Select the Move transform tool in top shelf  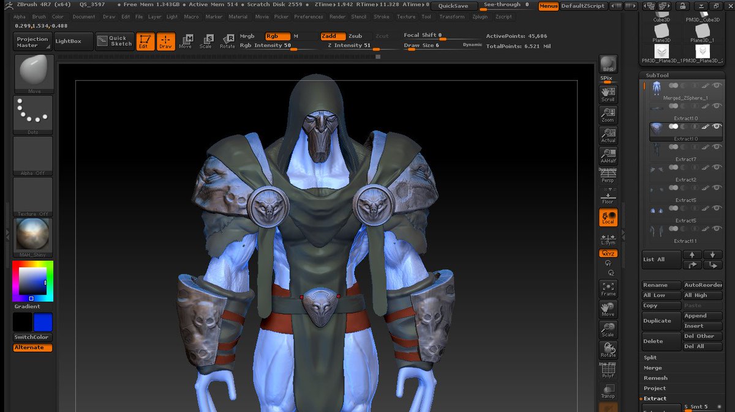(186, 41)
